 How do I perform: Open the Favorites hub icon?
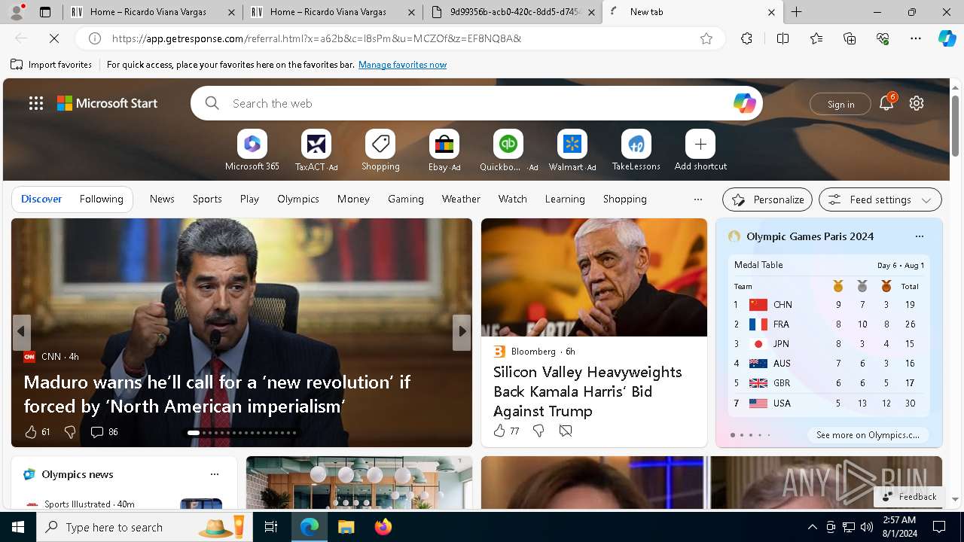tap(816, 38)
